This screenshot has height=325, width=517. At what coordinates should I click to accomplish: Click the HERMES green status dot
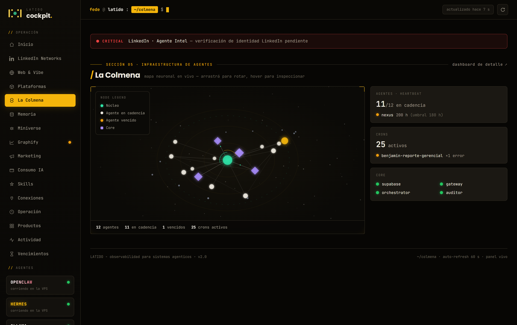click(68, 304)
